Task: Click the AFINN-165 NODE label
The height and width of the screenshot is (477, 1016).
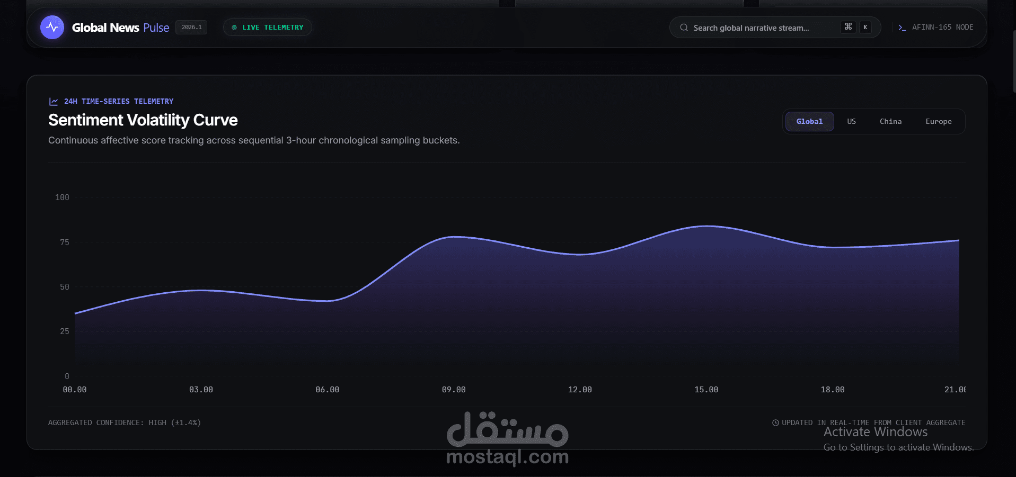Action: pyautogui.click(x=942, y=27)
